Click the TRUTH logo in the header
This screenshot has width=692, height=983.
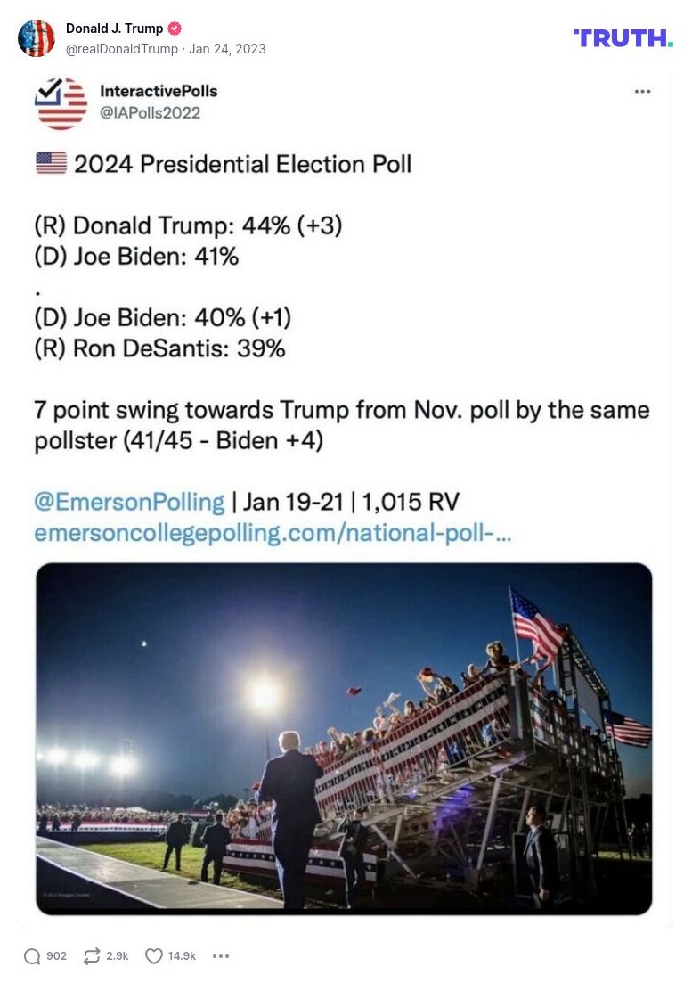click(623, 38)
